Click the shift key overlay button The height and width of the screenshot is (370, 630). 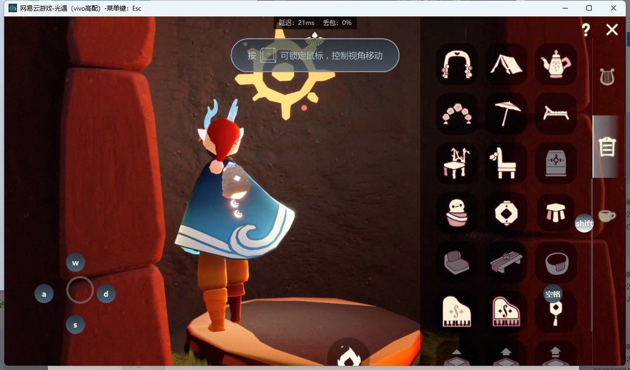pos(584,223)
